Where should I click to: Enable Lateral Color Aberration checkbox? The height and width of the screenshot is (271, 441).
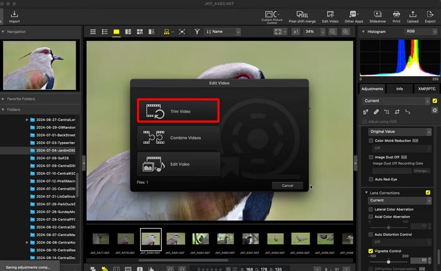(370, 209)
